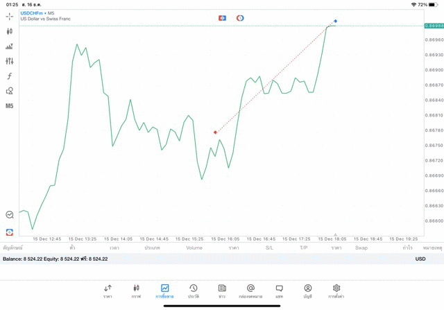
Task: Open the ประวัติ (History) tab
Action: [x=194, y=291]
